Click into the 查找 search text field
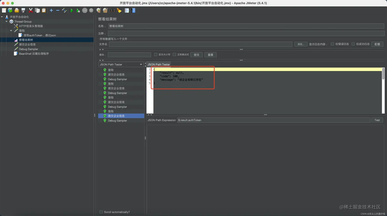The image size is (387, 216). 130,55
